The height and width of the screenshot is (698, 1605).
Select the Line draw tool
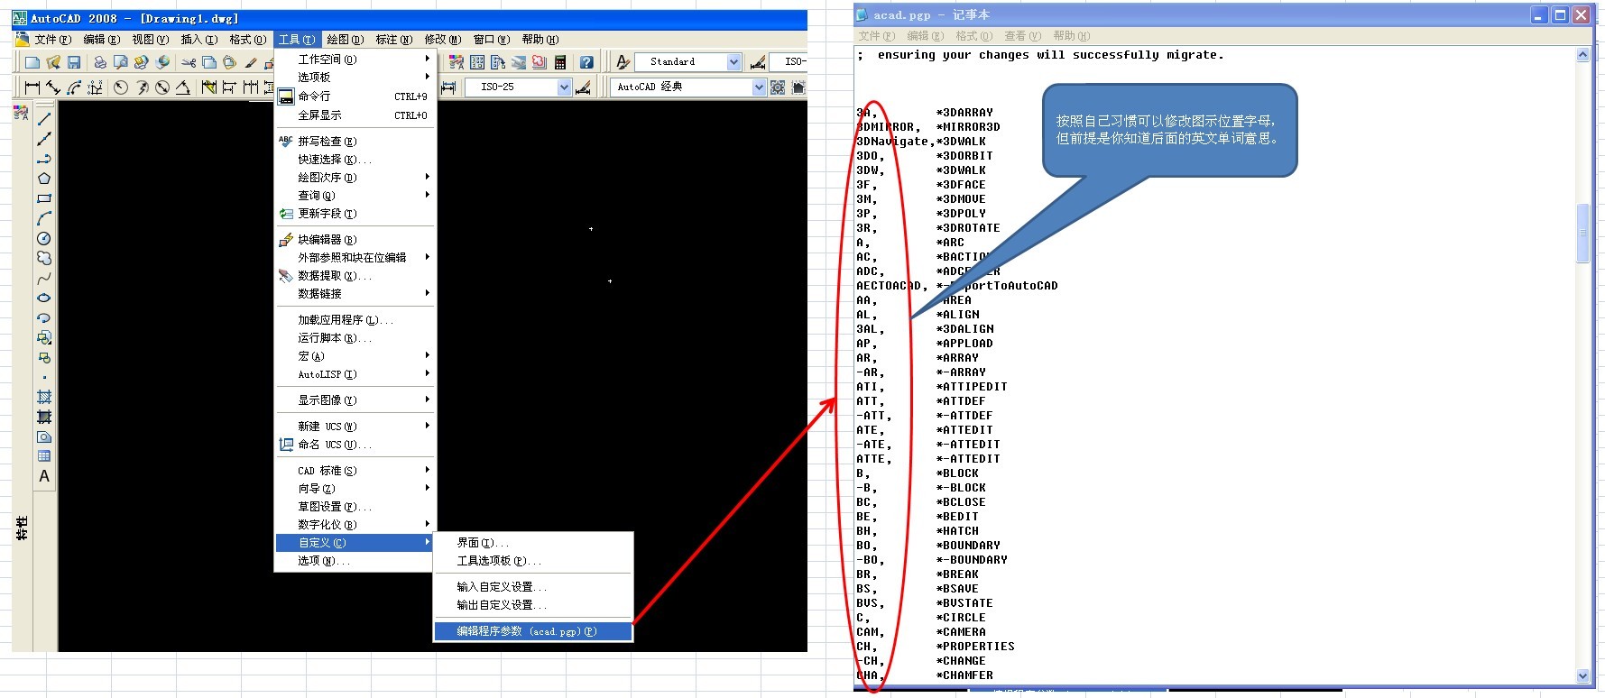click(44, 118)
